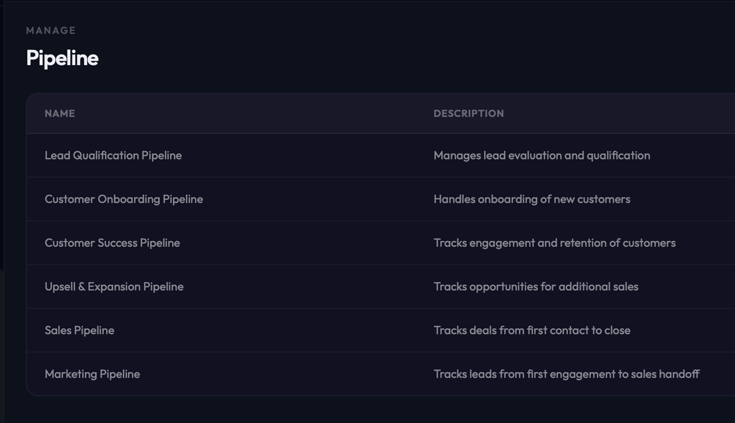Sort the table by the NAME column header
735x423 pixels.
coord(60,113)
